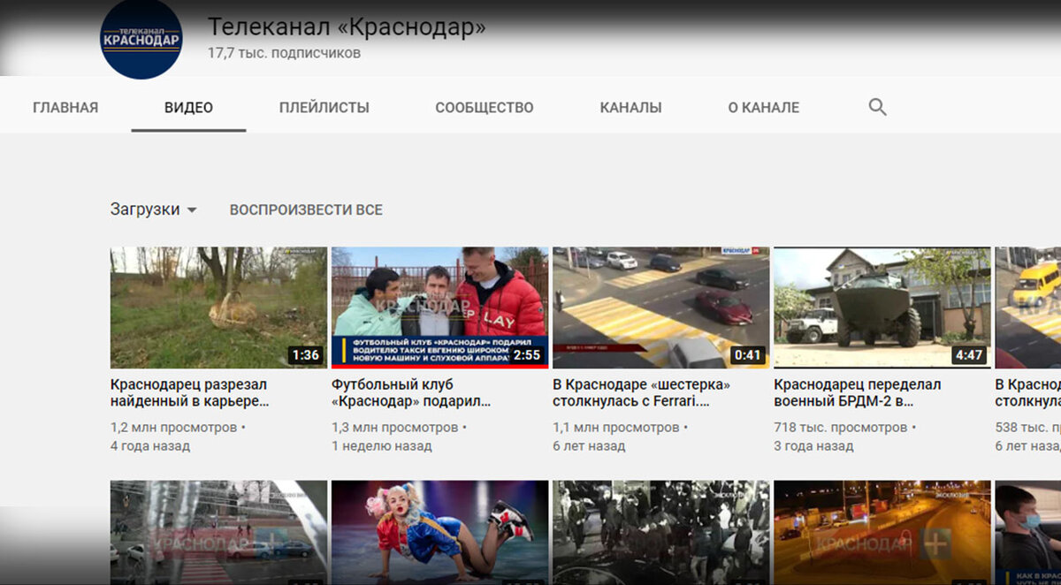Open the channel title Телеканал «Краснодар»
The width and height of the screenshot is (1061, 585).
pos(347,27)
